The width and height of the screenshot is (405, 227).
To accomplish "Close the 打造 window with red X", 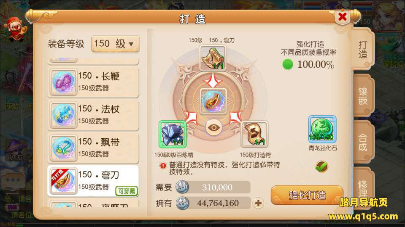I will (x=342, y=17).
